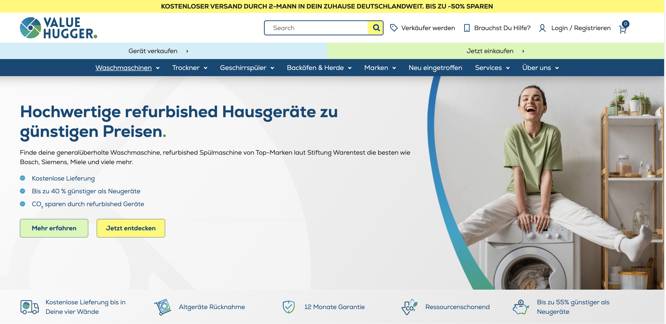Open the Verkäufer werden link

coord(428,28)
